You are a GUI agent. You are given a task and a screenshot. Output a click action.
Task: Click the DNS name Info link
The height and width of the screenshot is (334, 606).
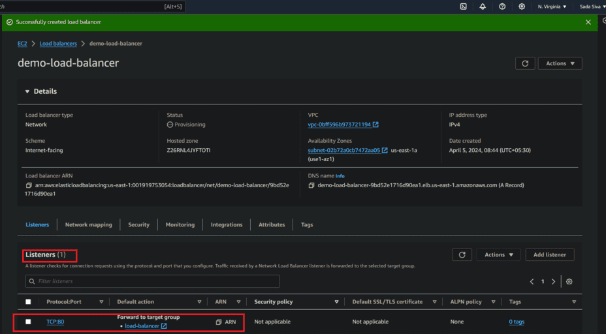click(x=340, y=176)
